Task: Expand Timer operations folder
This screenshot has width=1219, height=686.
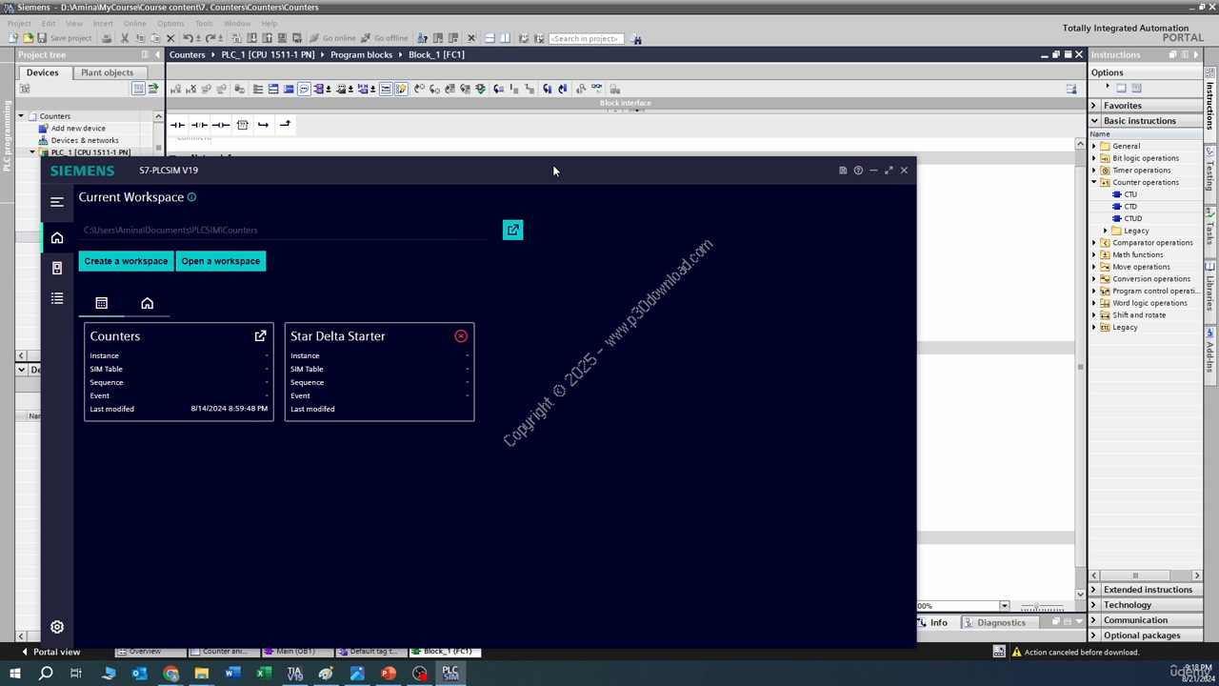Action: pyautogui.click(x=1094, y=171)
